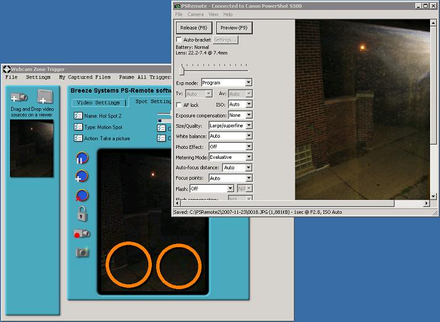Select the left orange hot spot circle
Viewport: 440px width, 322px height.
[129, 265]
